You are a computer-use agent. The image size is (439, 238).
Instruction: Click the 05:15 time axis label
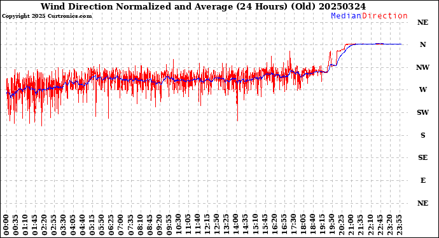(x=92, y=225)
